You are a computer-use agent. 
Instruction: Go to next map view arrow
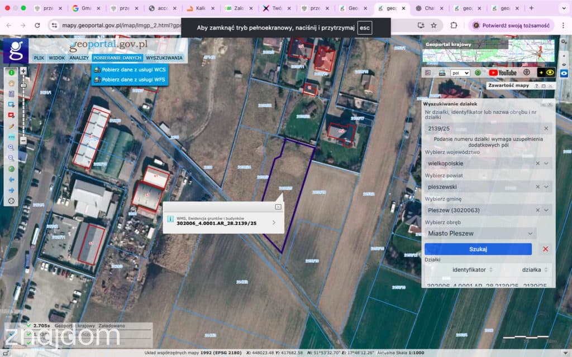pos(11,190)
